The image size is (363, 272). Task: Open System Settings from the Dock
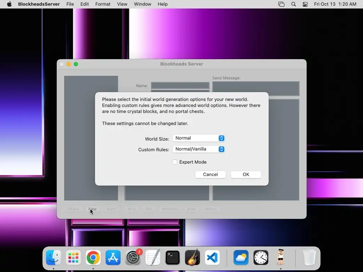pyautogui.click(x=133, y=257)
